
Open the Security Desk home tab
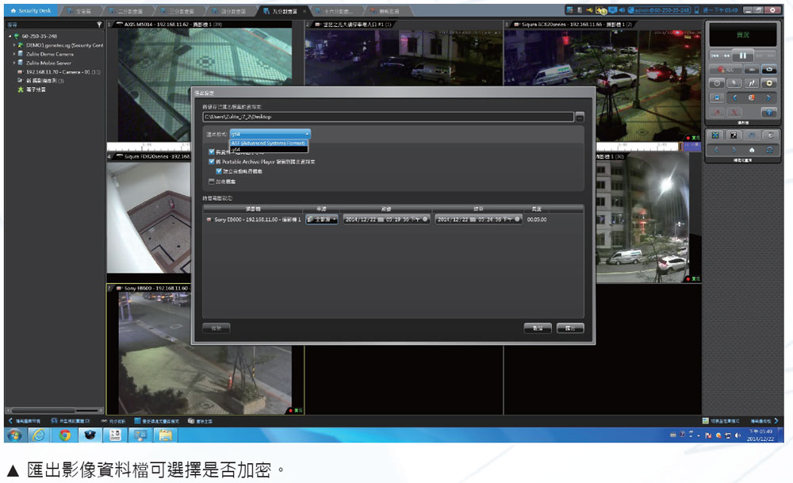32,10
